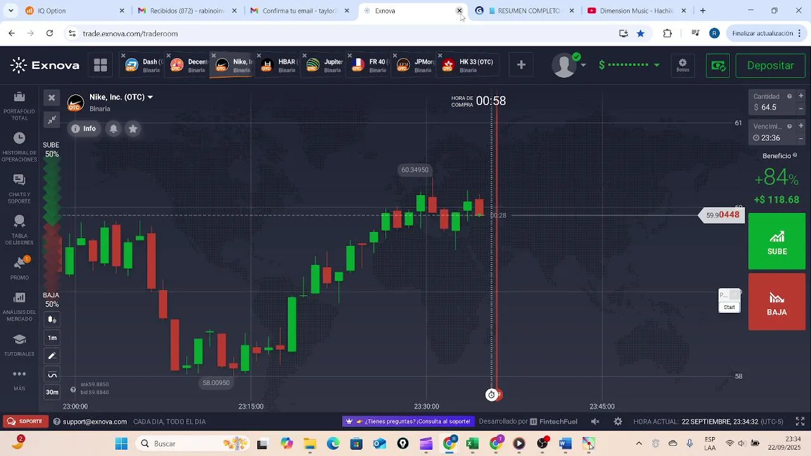Add a new asset with plus button
Screen dimensions: 811x456
coord(521,65)
